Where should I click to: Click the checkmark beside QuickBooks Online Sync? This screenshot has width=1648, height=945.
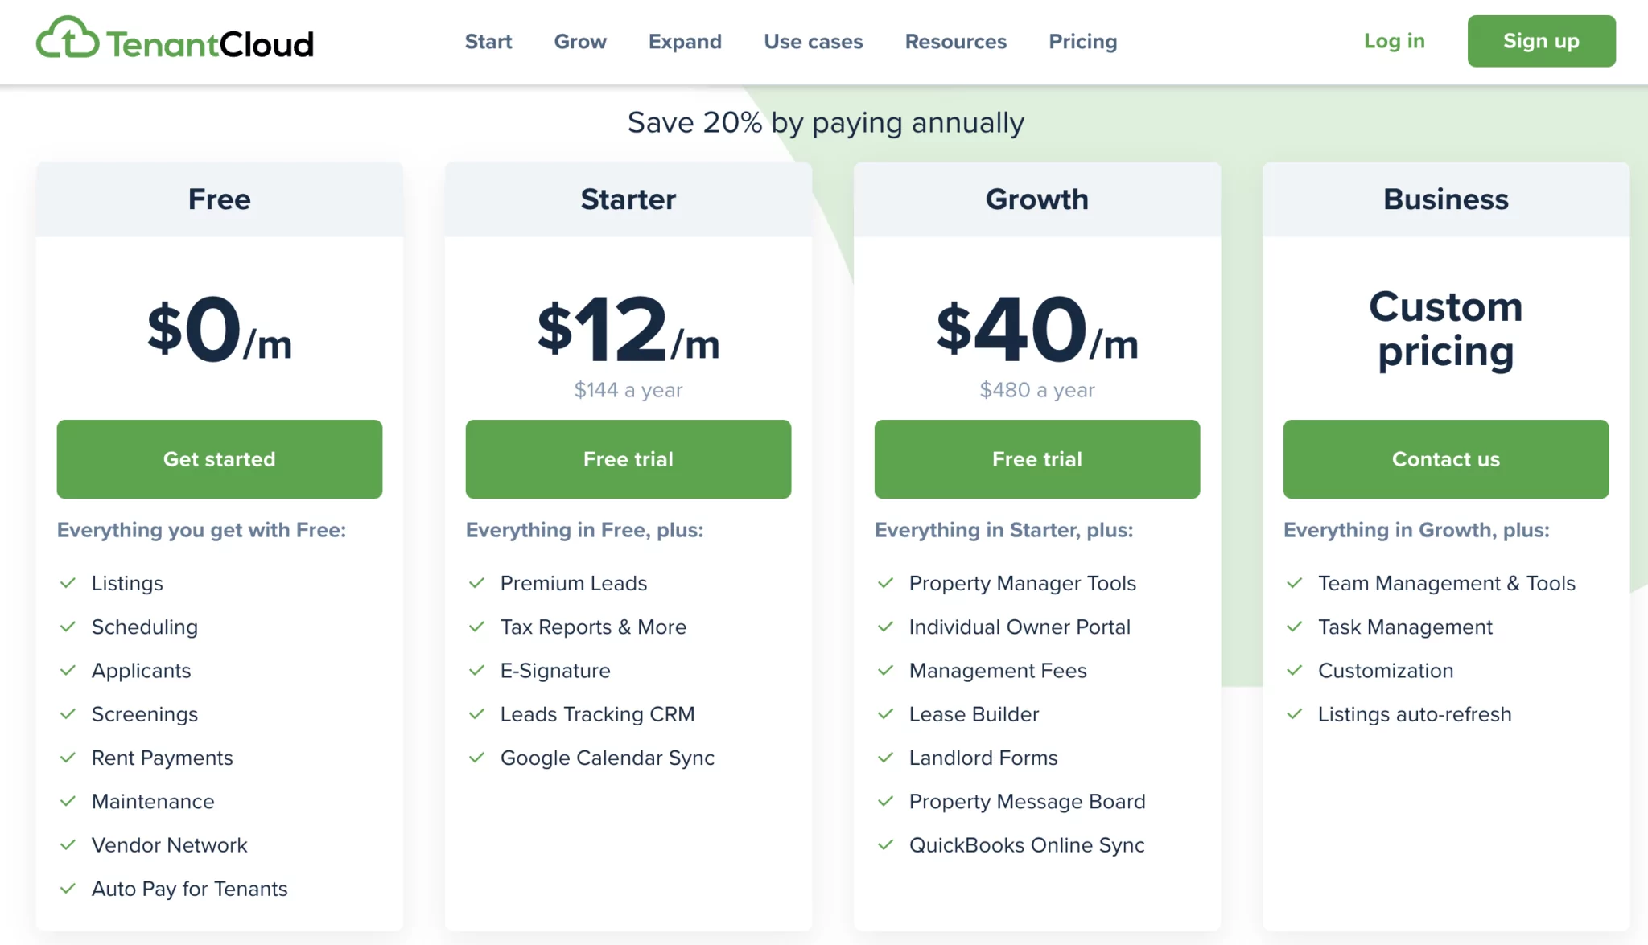tap(886, 844)
